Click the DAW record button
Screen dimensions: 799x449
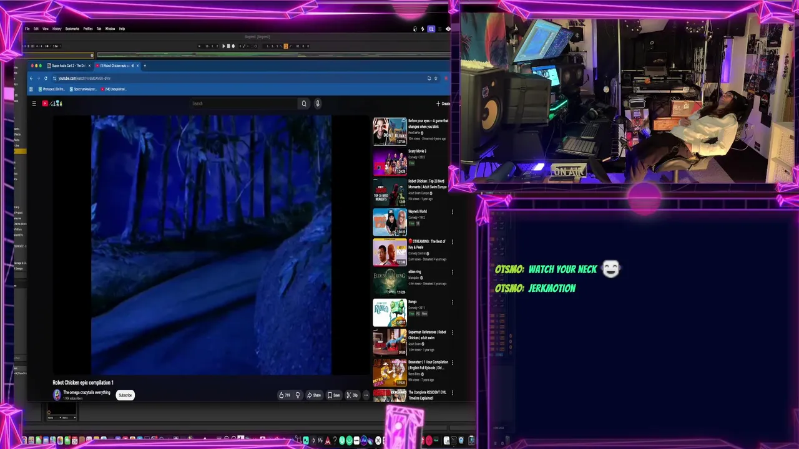click(233, 46)
